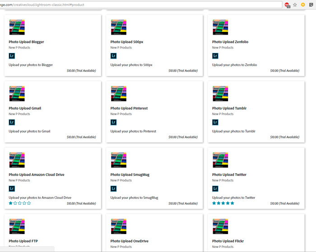Click the bookmark star icon in address bar
The width and height of the screenshot is (316, 252).
click(x=295, y=4)
